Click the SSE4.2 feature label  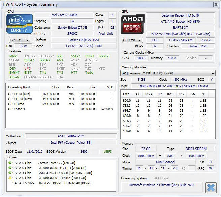45,60
